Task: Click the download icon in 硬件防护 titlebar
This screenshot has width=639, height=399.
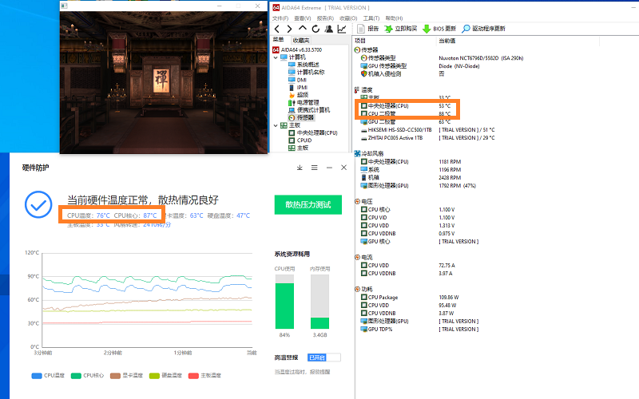Action: click(300, 168)
